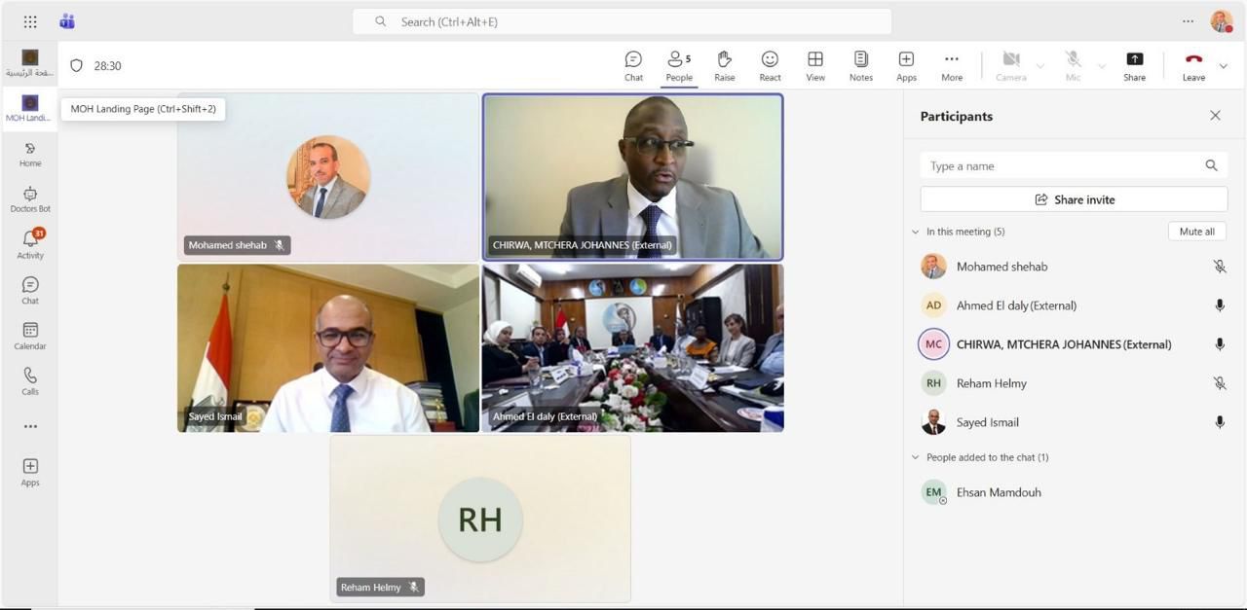Click the Share invite button
Image resolution: width=1247 pixels, height=610 pixels.
1074,199
